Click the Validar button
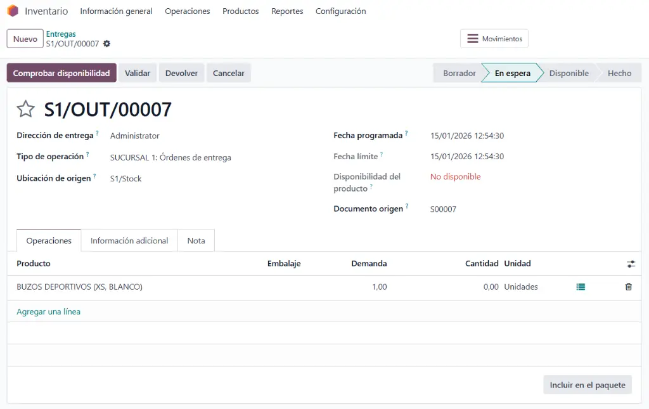This screenshot has height=409, width=649. (138, 73)
